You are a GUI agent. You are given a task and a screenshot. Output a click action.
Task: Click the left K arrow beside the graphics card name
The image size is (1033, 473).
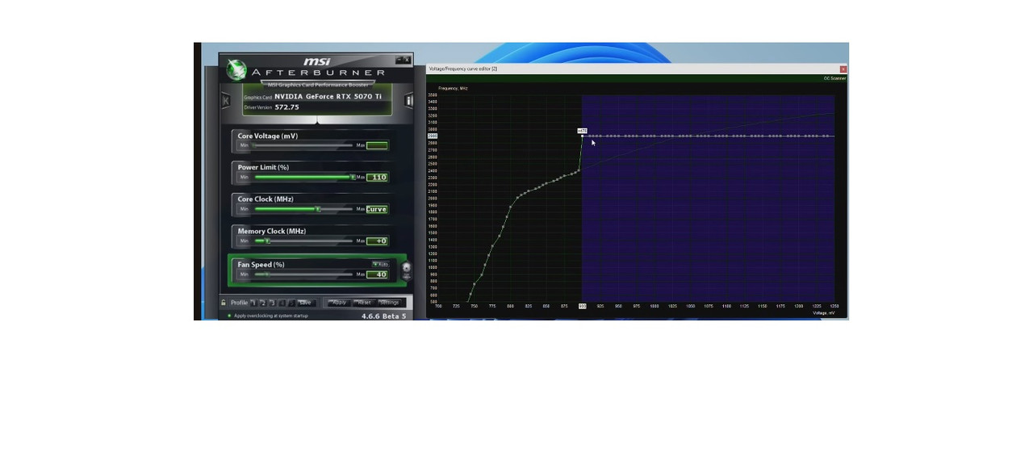point(226,100)
